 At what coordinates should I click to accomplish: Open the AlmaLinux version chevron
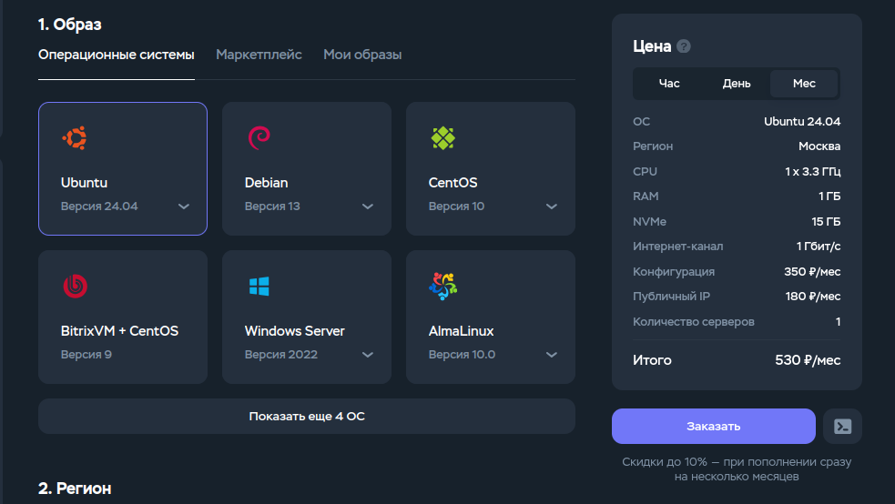pyautogui.click(x=552, y=354)
